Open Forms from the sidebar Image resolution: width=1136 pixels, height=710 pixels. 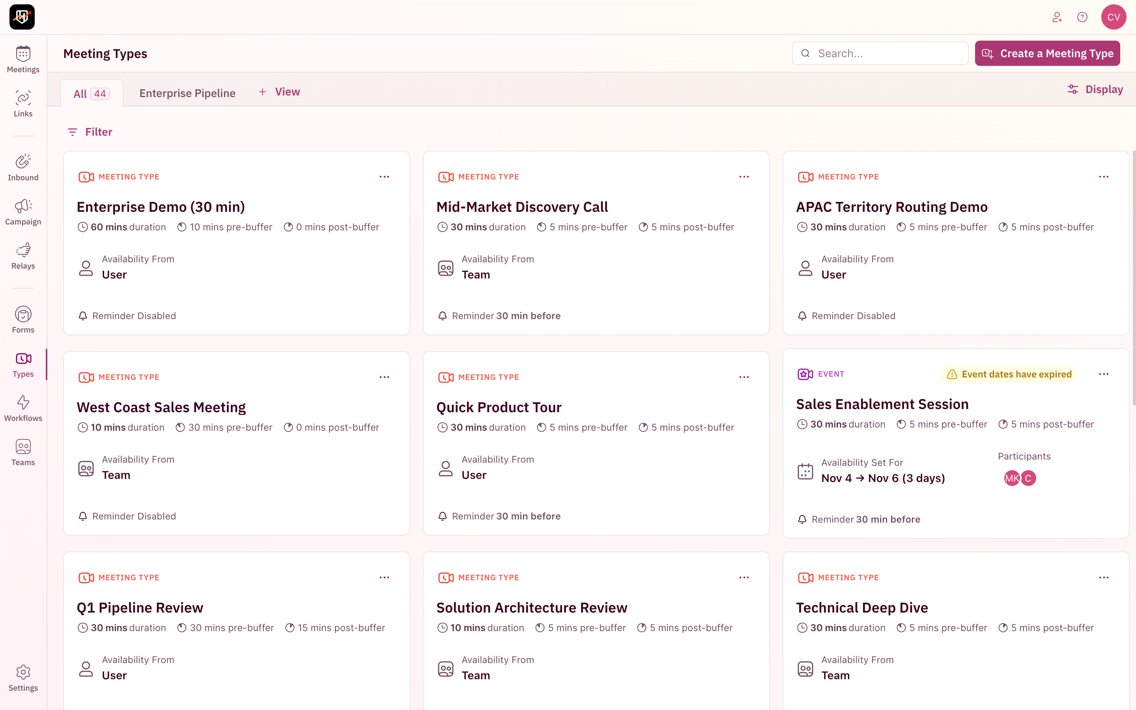(23, 320)
